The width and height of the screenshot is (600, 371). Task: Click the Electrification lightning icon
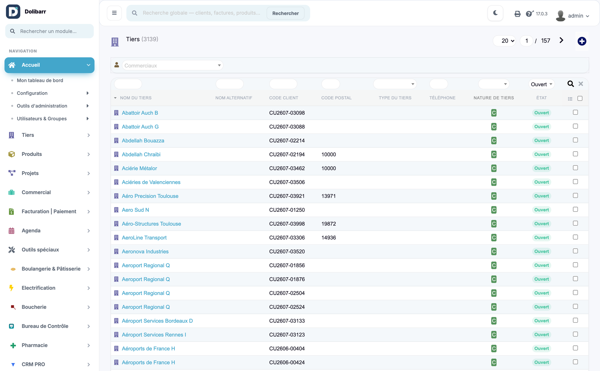(x=11, y=288)
